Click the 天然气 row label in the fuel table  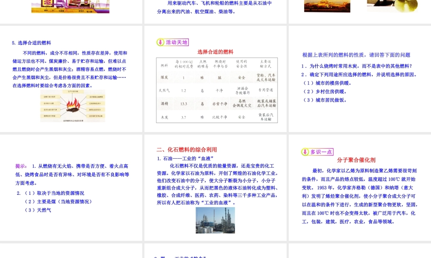(x=164, y=90)
